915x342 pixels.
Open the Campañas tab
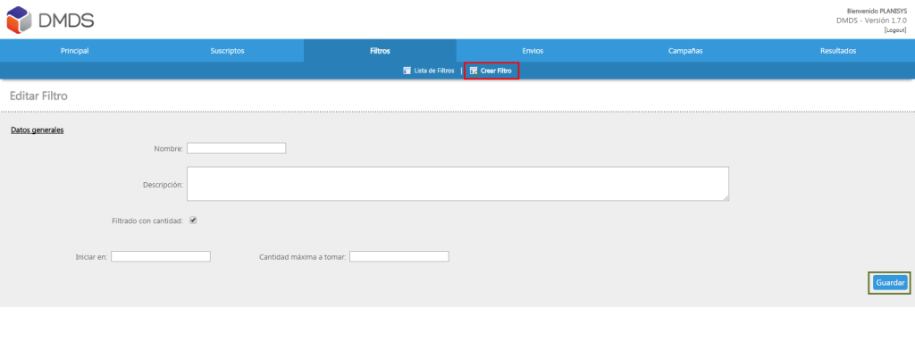(x=685, y=51)
